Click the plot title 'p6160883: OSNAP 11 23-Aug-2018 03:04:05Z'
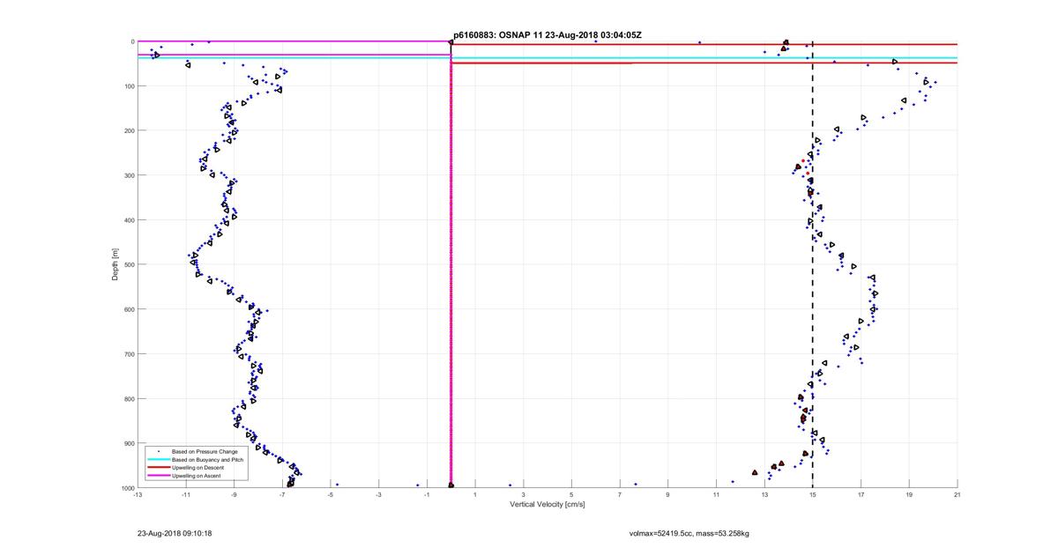This screenshot has height=548, width=1058. click(x=547, y=35)
